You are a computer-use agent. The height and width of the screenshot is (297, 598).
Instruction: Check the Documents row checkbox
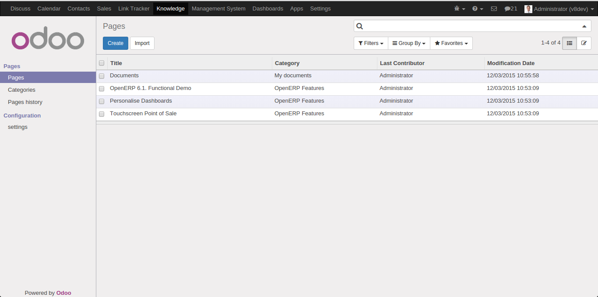(102, 76)
